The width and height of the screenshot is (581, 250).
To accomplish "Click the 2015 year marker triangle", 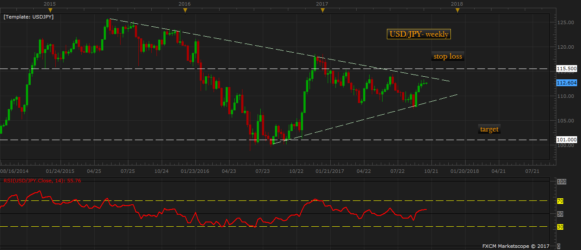I will pyautogui.click(x=50, y=10).
